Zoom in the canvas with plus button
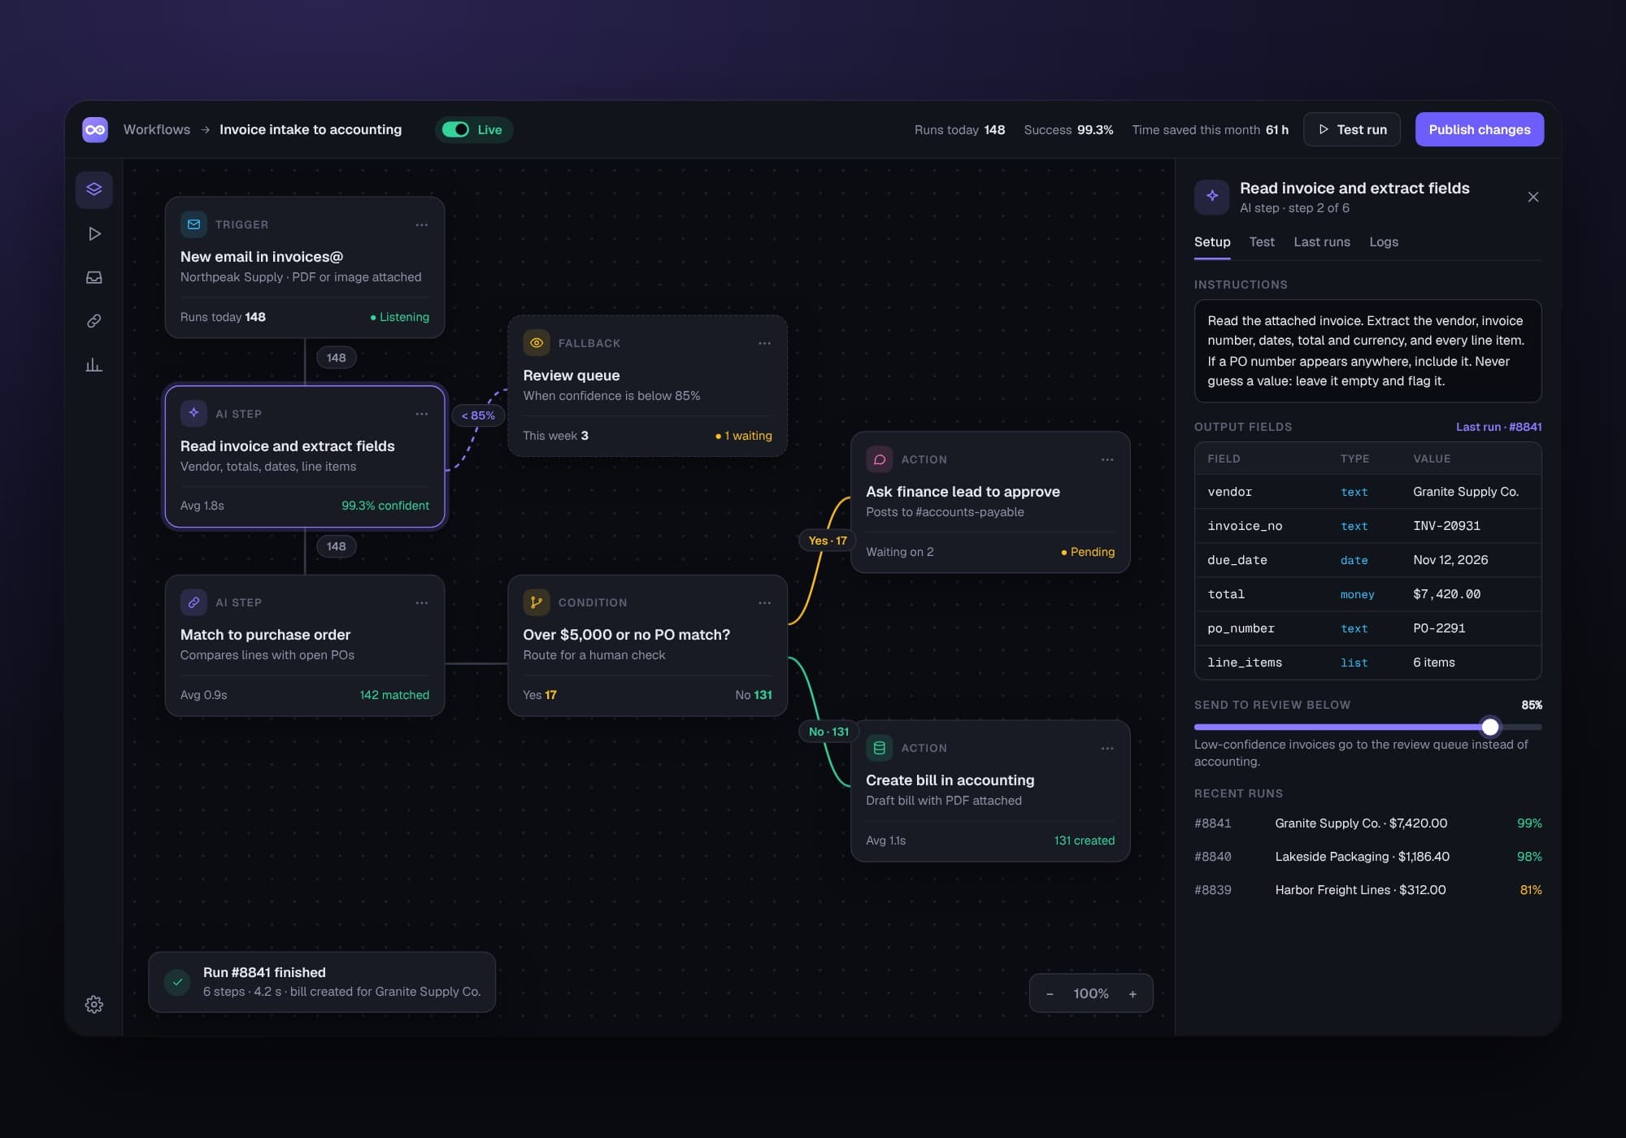Viewport: 1626px width, 1138px height. (x=1133, y=994)
